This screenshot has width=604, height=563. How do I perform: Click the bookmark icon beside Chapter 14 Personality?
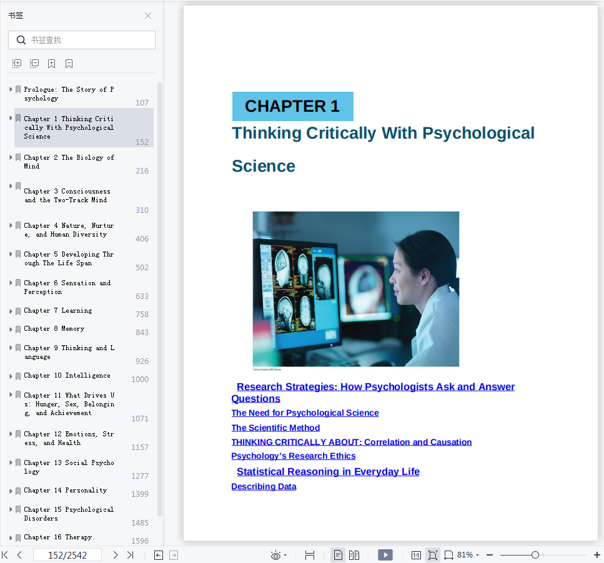point(18,491)
